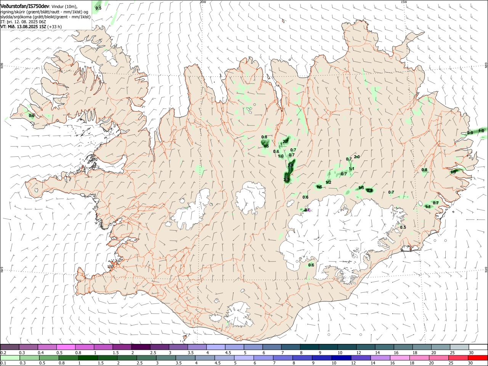Click the light grey 25 snow legend swatch
Screen dimensions: 488x366
pos(459,347)
